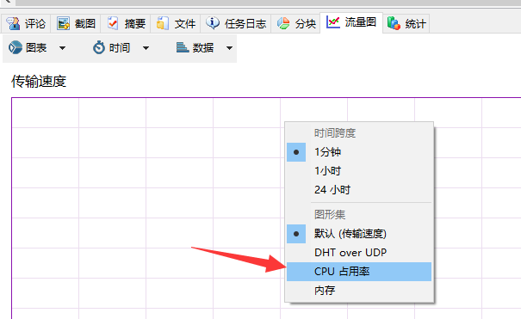
Task: Click the 时间 stopwatch icon
Action: 99,47
